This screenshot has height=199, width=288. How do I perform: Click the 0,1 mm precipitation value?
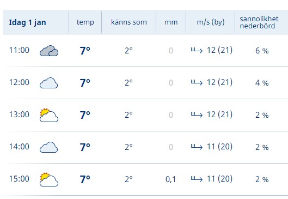[x=170, y=179]
